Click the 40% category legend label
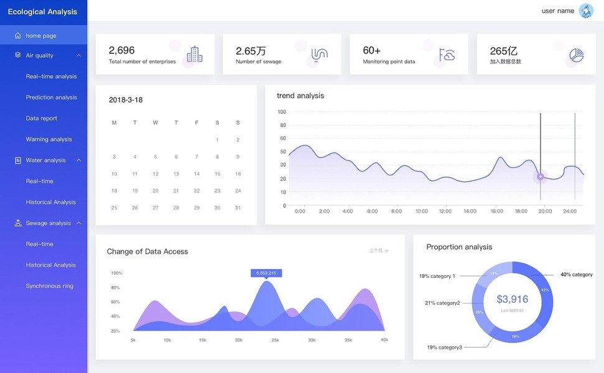 click(576, 274)
